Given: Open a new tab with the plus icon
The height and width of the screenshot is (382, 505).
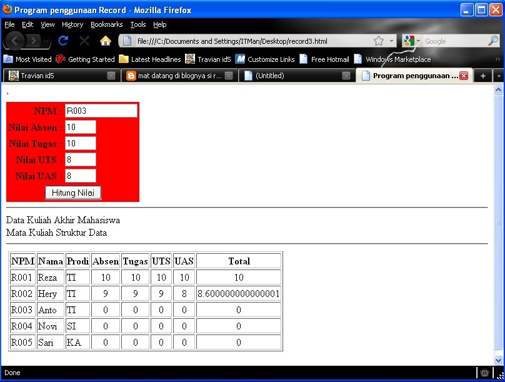Looking at the screenshot, I should click(483, 74).
